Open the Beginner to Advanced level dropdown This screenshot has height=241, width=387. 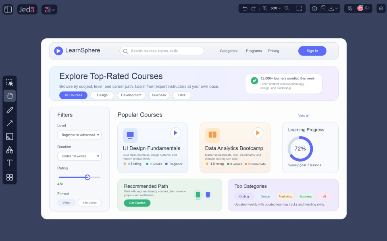point(79,135)
